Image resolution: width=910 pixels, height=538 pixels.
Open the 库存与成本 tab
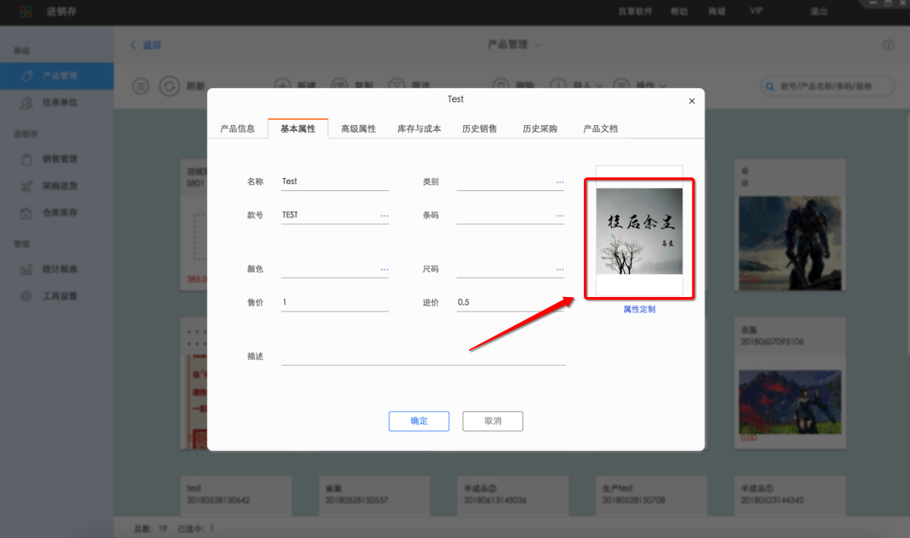click(x=419, y=129)
